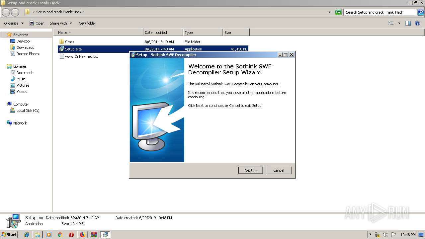Click Open in the Explorer toolbar
This screenshot has height=239, width=425.
point(37,23)
